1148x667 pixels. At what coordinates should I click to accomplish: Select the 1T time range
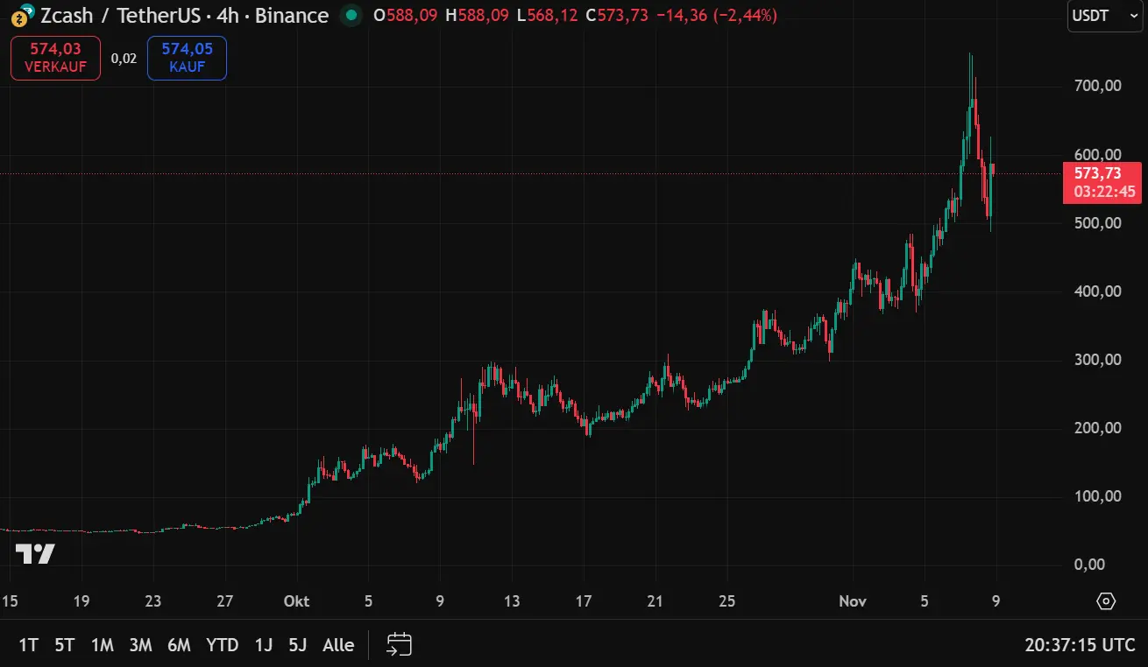coord(28,645)
